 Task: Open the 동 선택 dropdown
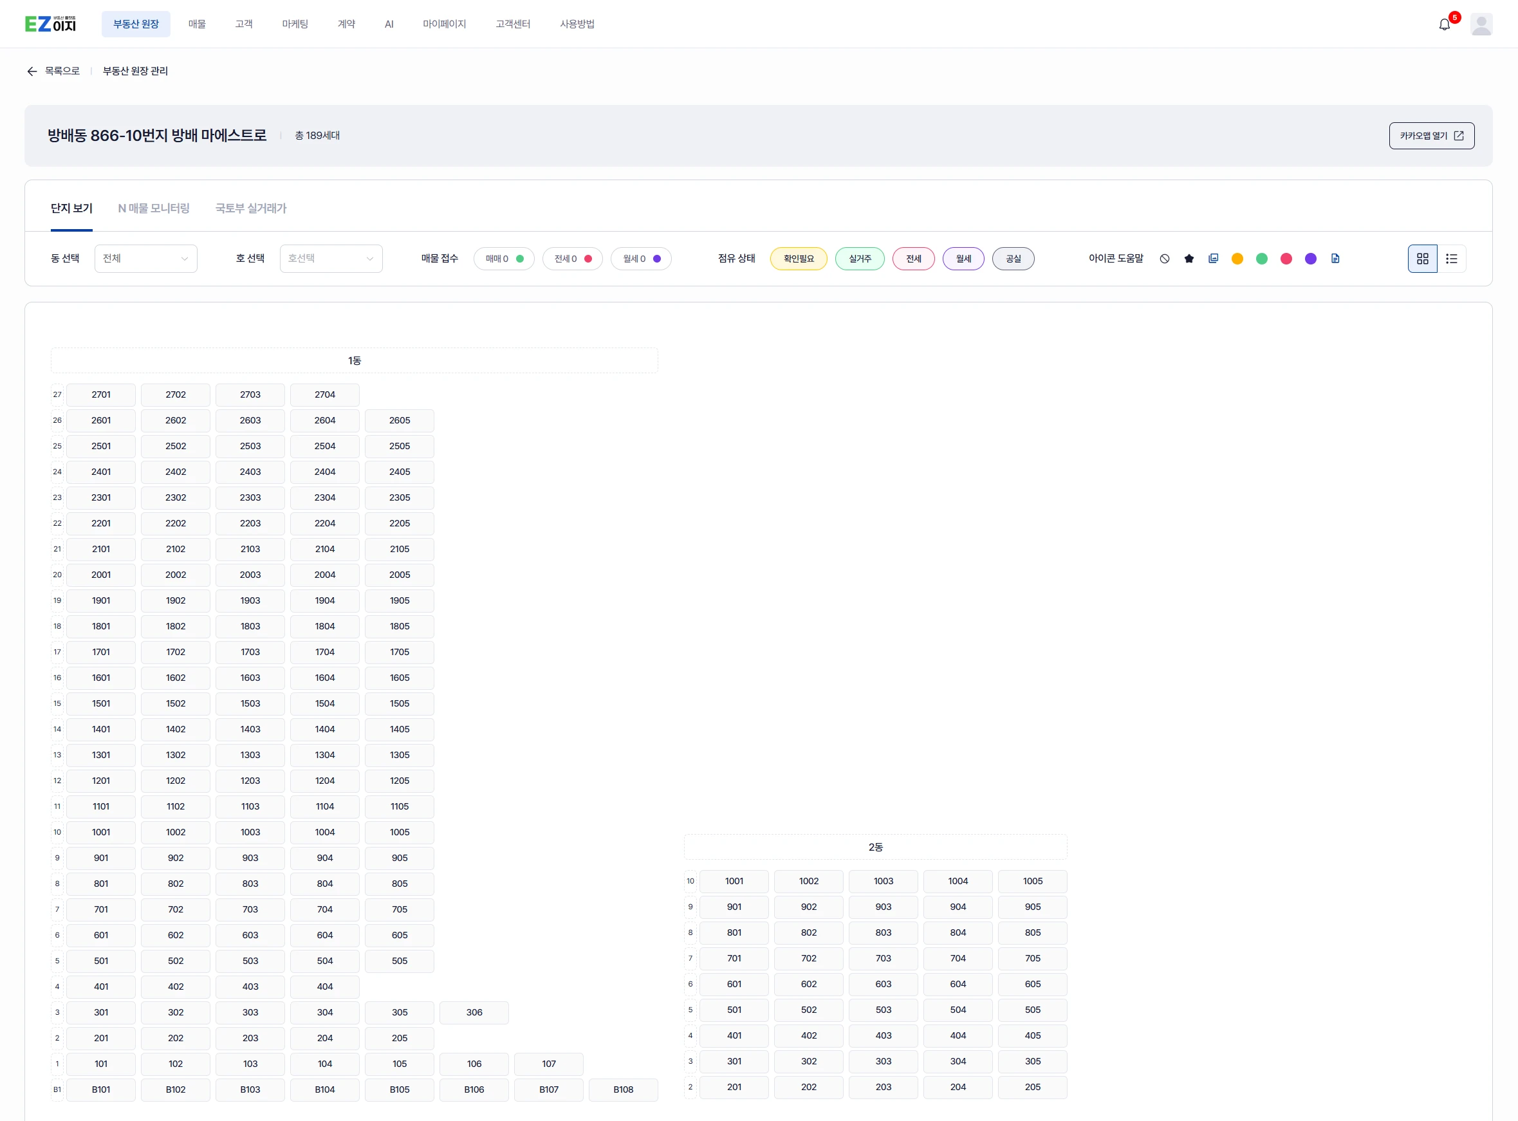(x=145, y=259)
